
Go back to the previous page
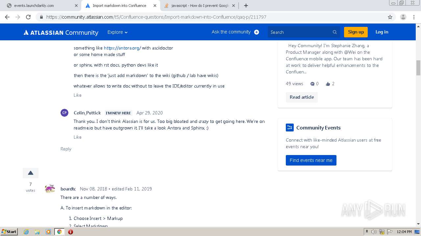[7, 17]
